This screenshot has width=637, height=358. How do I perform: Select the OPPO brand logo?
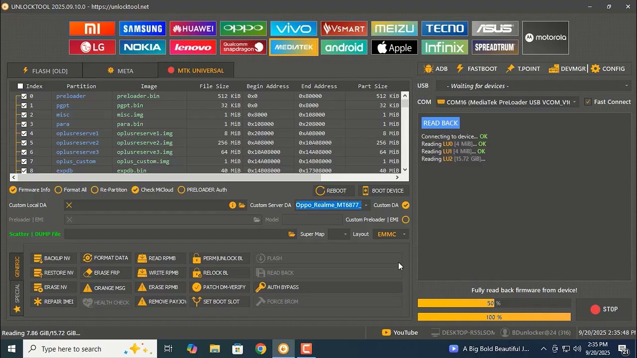point(243,28)
